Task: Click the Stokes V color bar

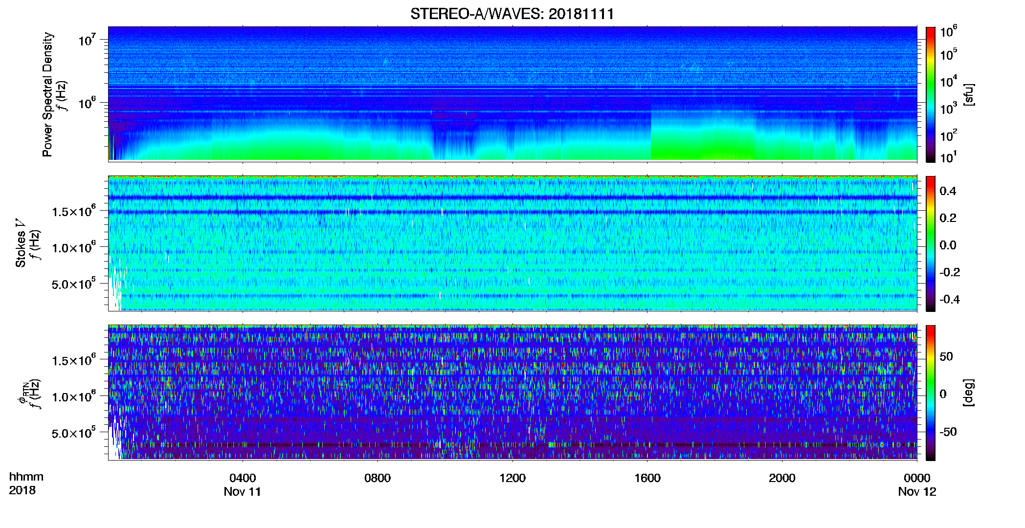Action: coord(931,243)
